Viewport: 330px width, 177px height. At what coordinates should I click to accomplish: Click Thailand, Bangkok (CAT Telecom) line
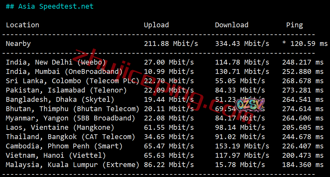coord(71,137)
